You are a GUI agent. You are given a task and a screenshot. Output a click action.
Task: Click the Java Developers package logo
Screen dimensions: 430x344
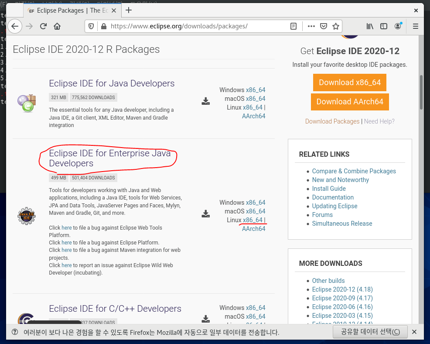(x=27, y=103)
